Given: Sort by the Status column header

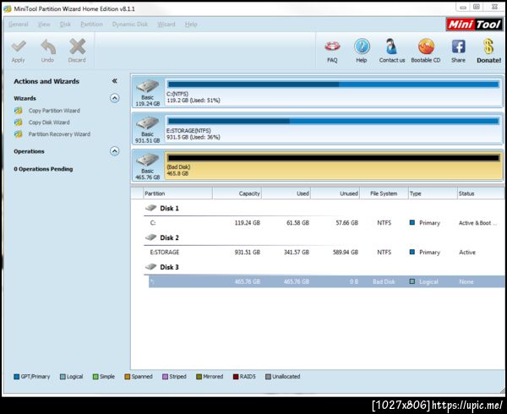Looking at the screenshot, I should (x=482, y=193).
